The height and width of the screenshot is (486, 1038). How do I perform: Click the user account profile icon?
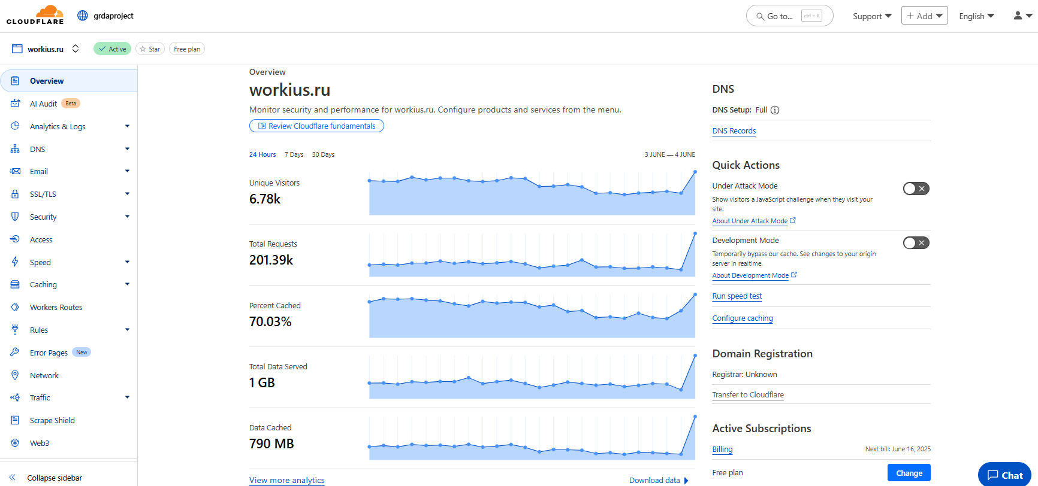(1018, 16)
